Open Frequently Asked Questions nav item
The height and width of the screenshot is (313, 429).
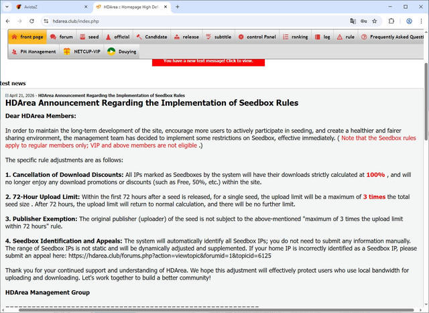point(392,37)
